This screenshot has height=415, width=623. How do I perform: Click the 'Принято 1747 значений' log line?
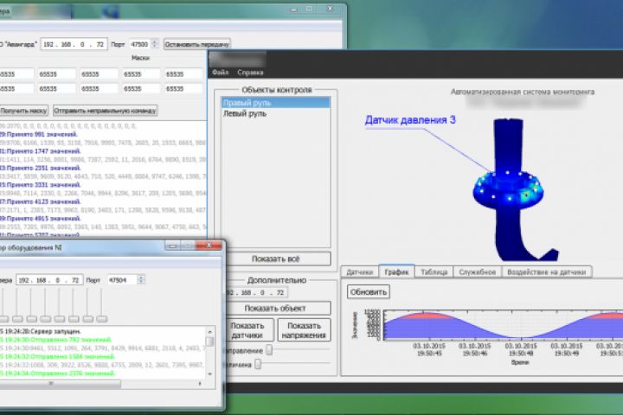(x=40, y=151)
